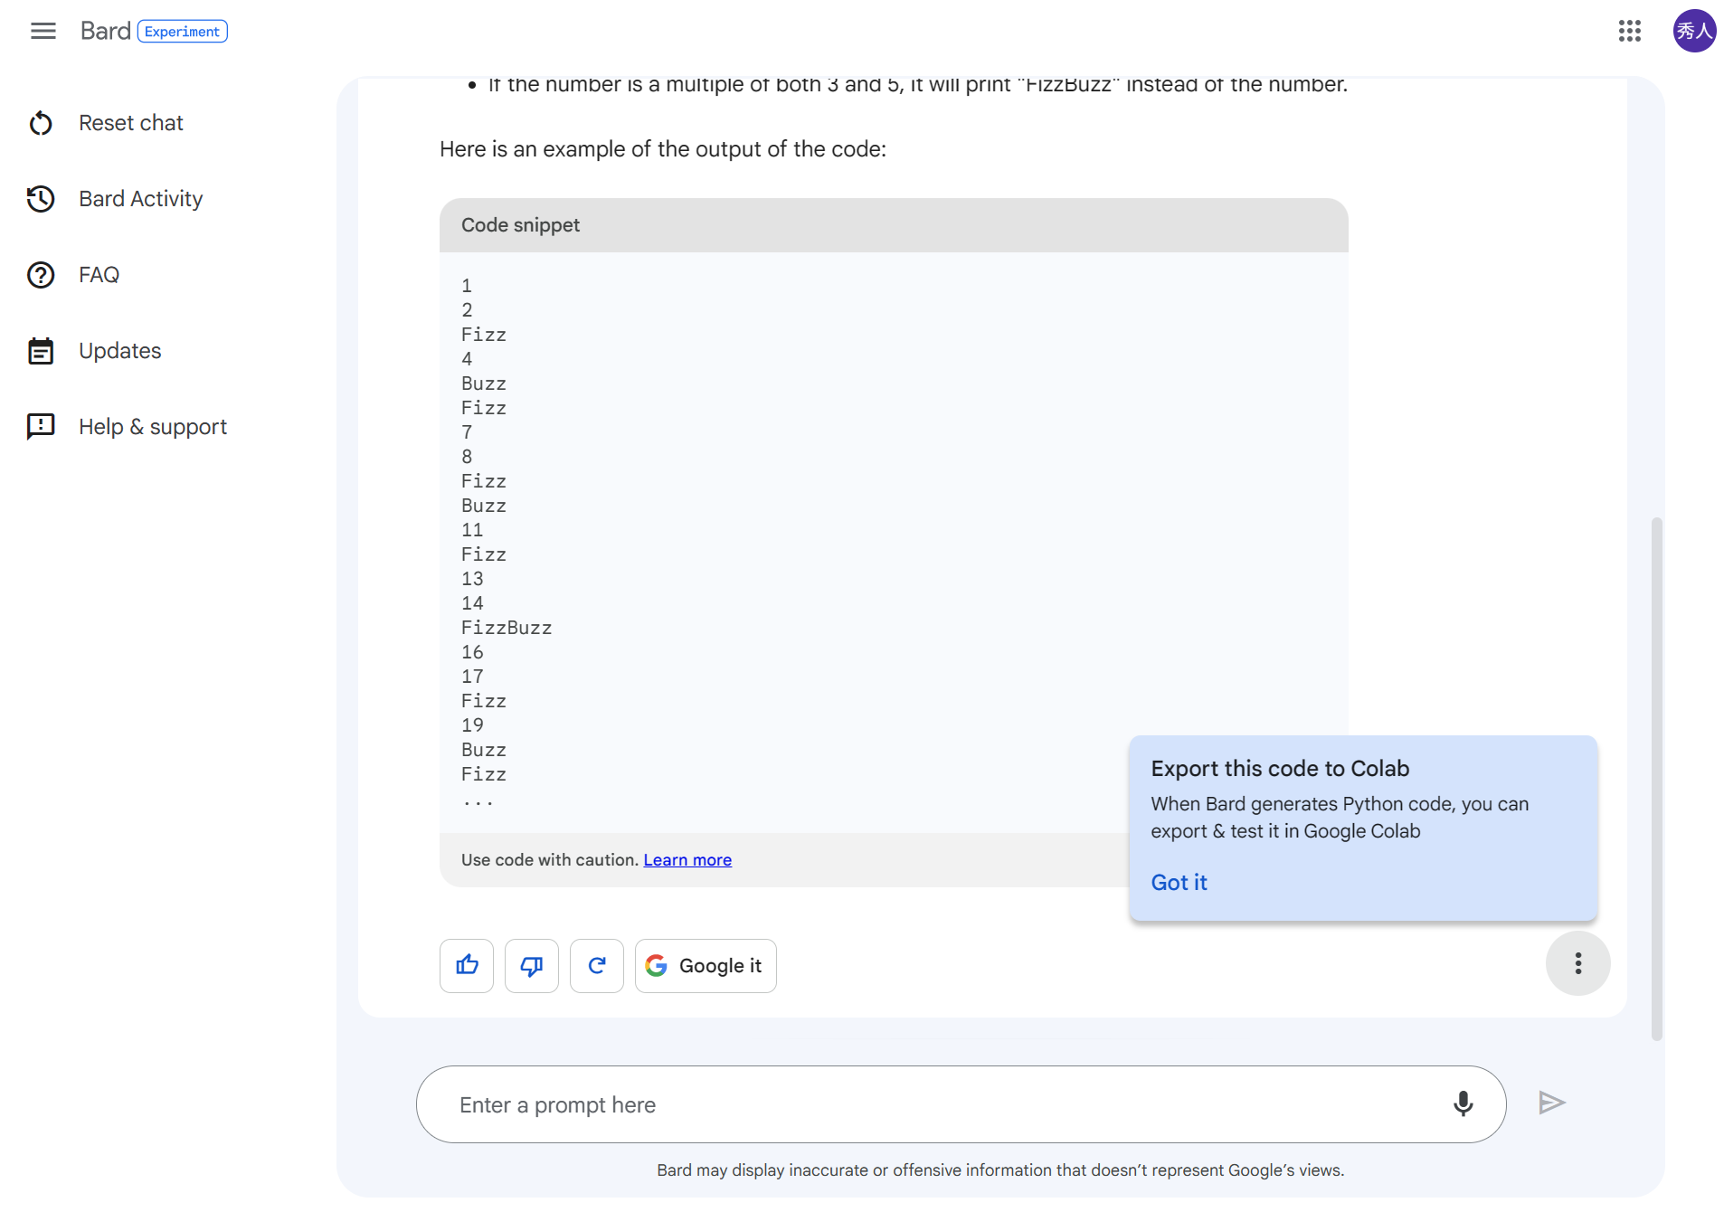Open the more options three-dot menu
The width and height of the screenshot is (1724, 1212).
pos(1577,963)
